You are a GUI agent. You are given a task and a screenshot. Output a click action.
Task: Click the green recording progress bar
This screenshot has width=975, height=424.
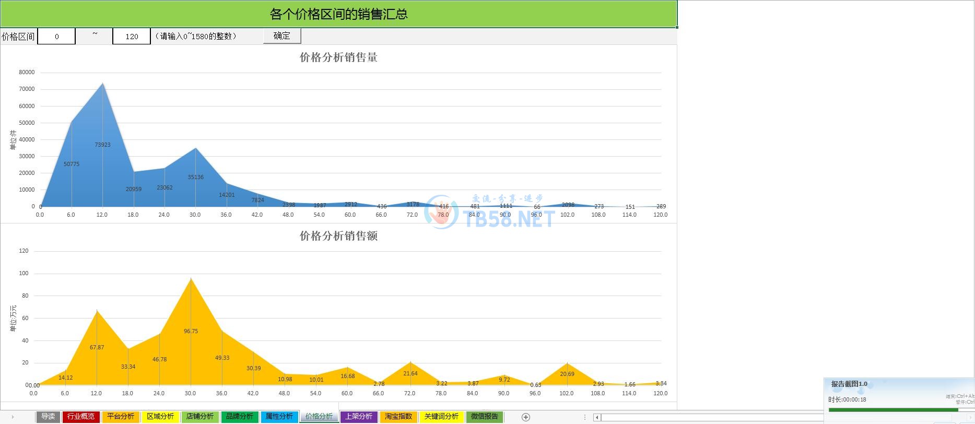[893, 410]
